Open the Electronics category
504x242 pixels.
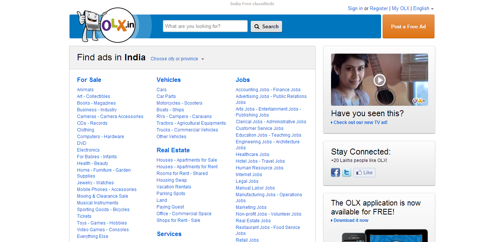[88, 150]
